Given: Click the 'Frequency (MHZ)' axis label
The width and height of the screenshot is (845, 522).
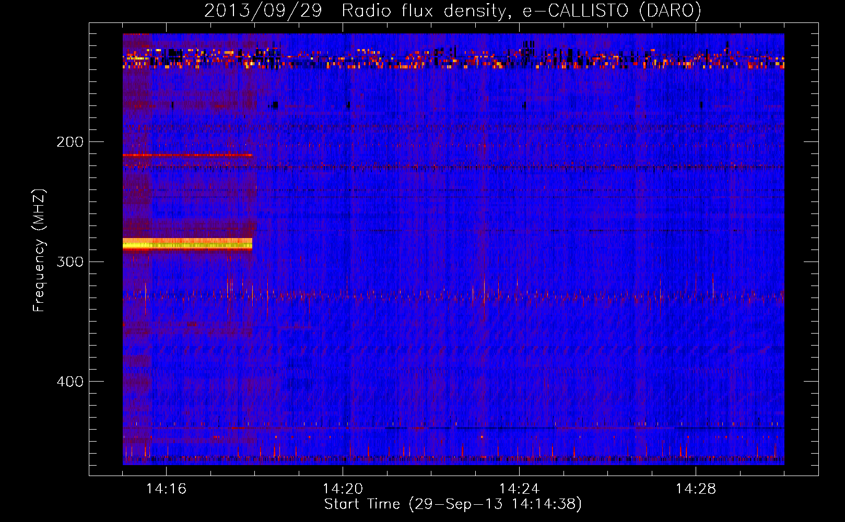Looking at the screenshot, I should [39, 251].
